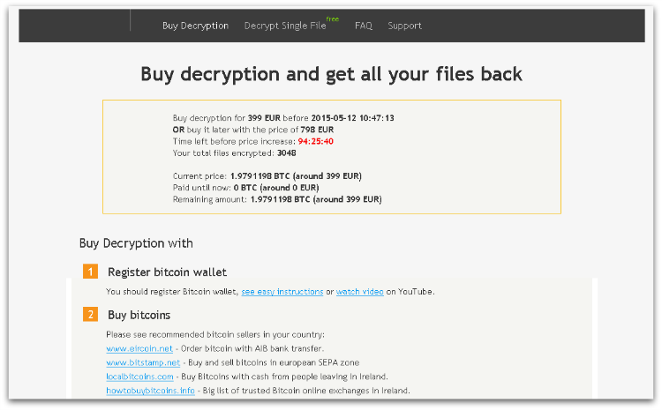
Task: Visit the localbitcoins.com link
Action: [x=139, y=376]
